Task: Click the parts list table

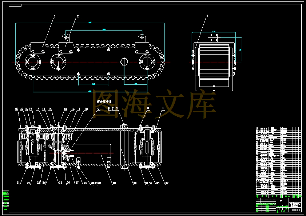Action: point(279,161)
